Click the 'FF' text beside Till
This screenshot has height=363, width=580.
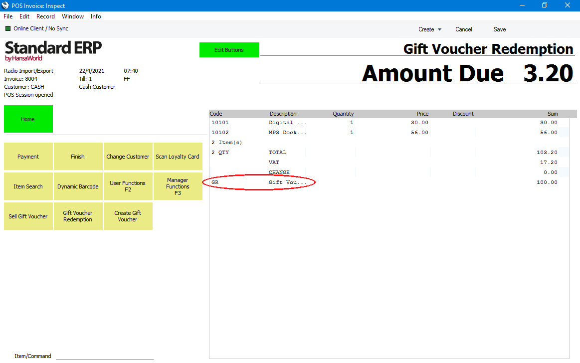(127, 79)
